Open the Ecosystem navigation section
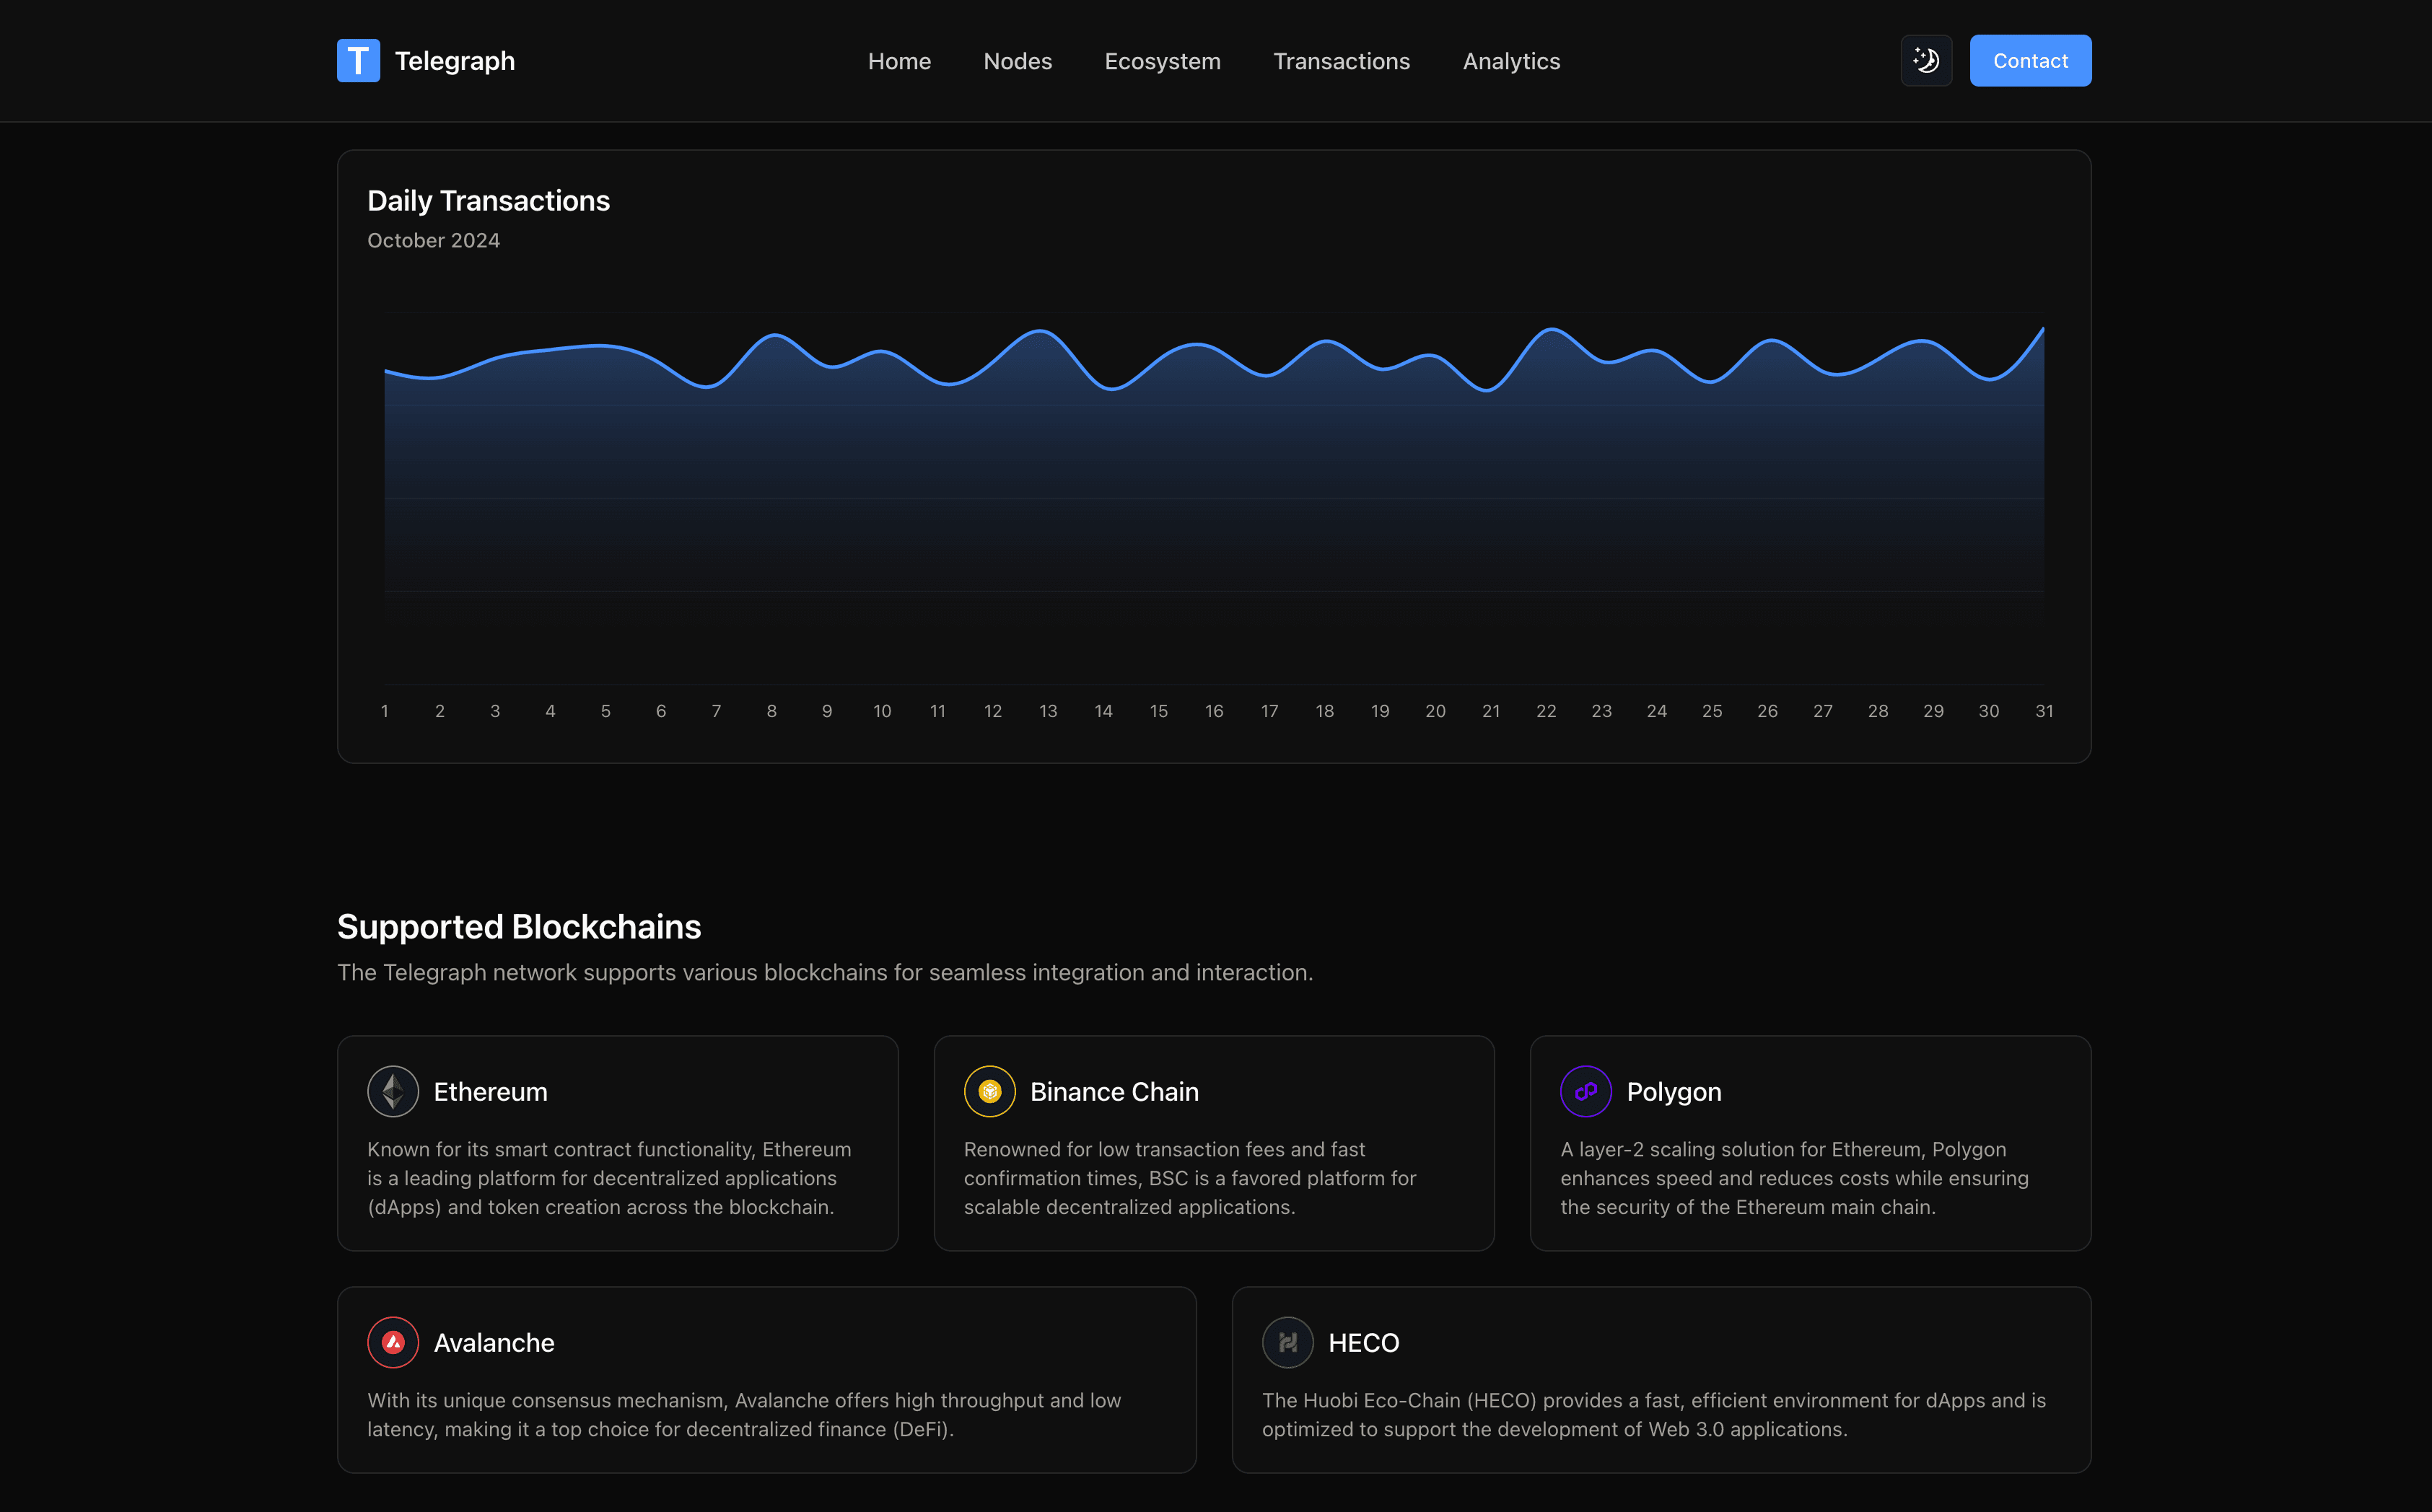The image size is (2432, 1512). [1162, 59]
